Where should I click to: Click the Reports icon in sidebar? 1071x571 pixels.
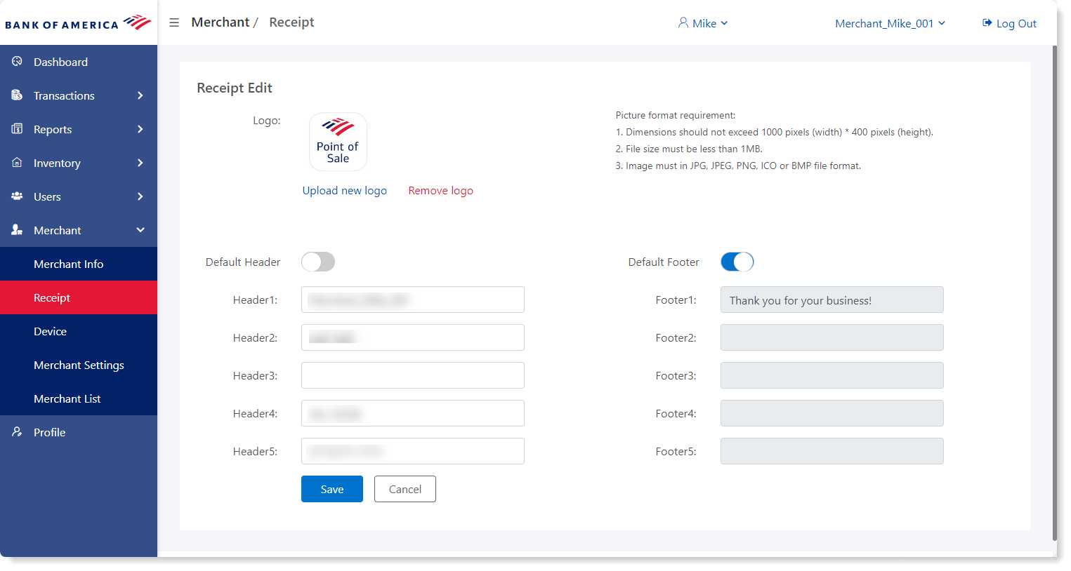(x=17, y=128)
